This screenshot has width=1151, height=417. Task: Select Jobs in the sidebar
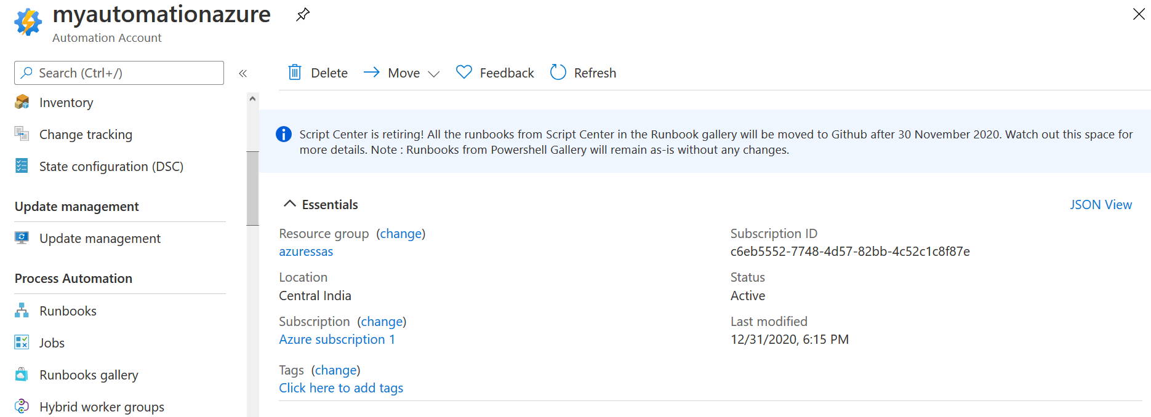coord(52,343)
